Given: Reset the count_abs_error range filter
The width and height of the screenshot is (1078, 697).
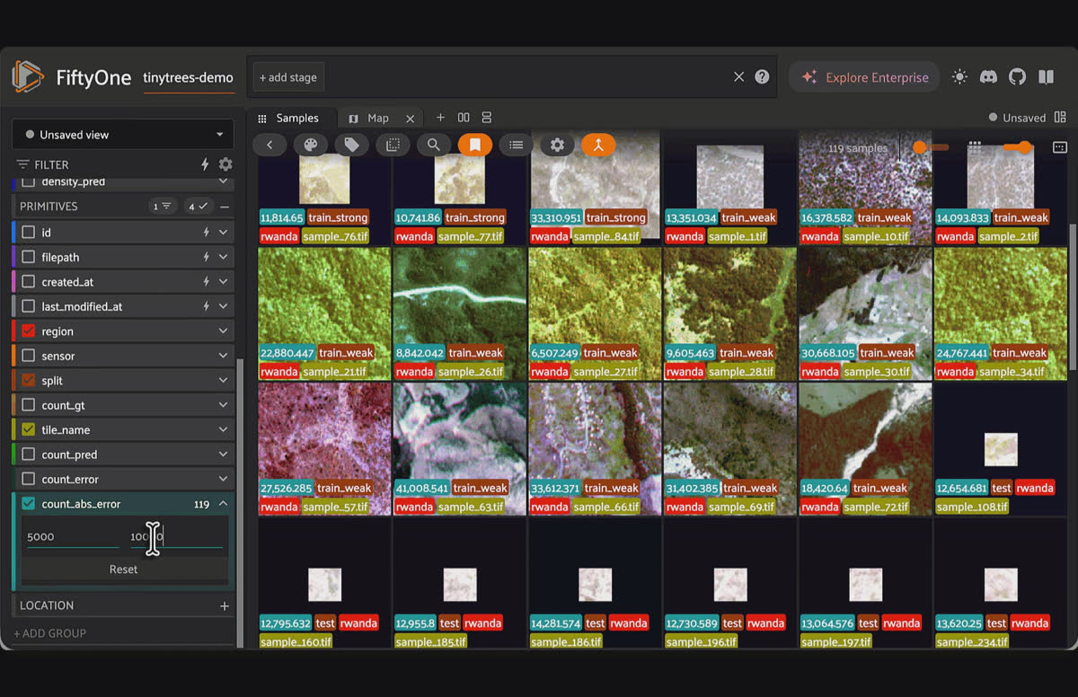Looking at the screenshot, I should tap(124, 569).
